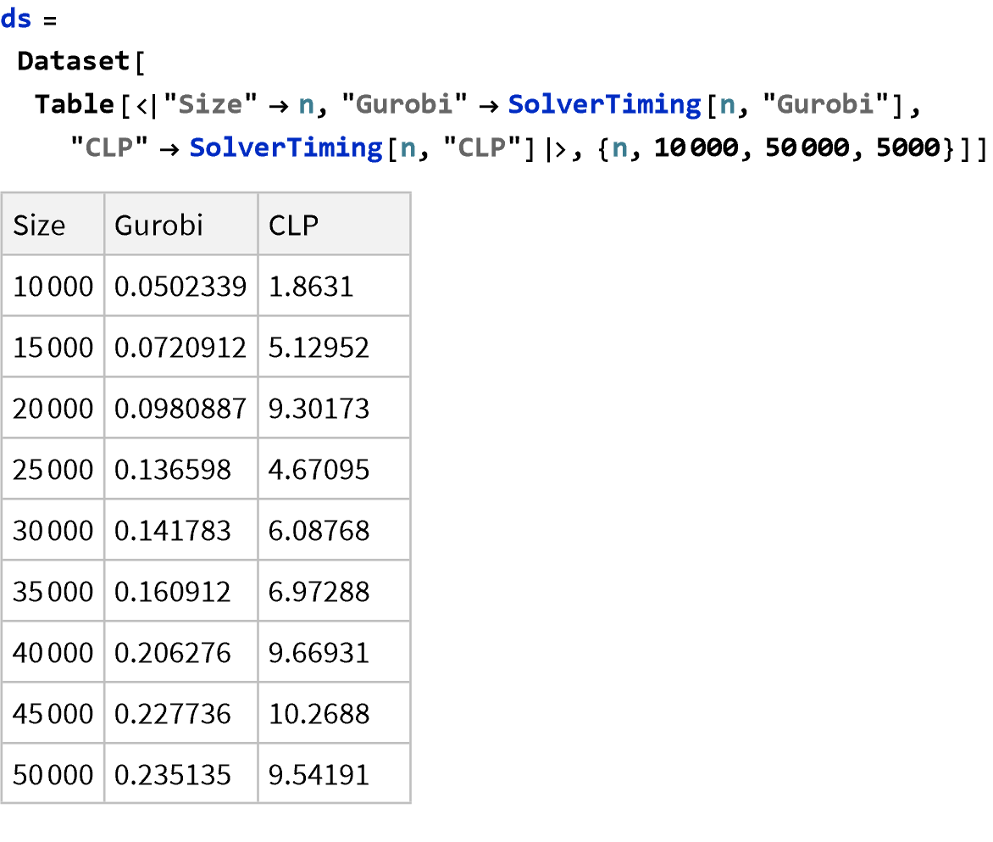Select Gurobi timing 0.0720912
Viewport: 993px width, 842px height.
180,347
